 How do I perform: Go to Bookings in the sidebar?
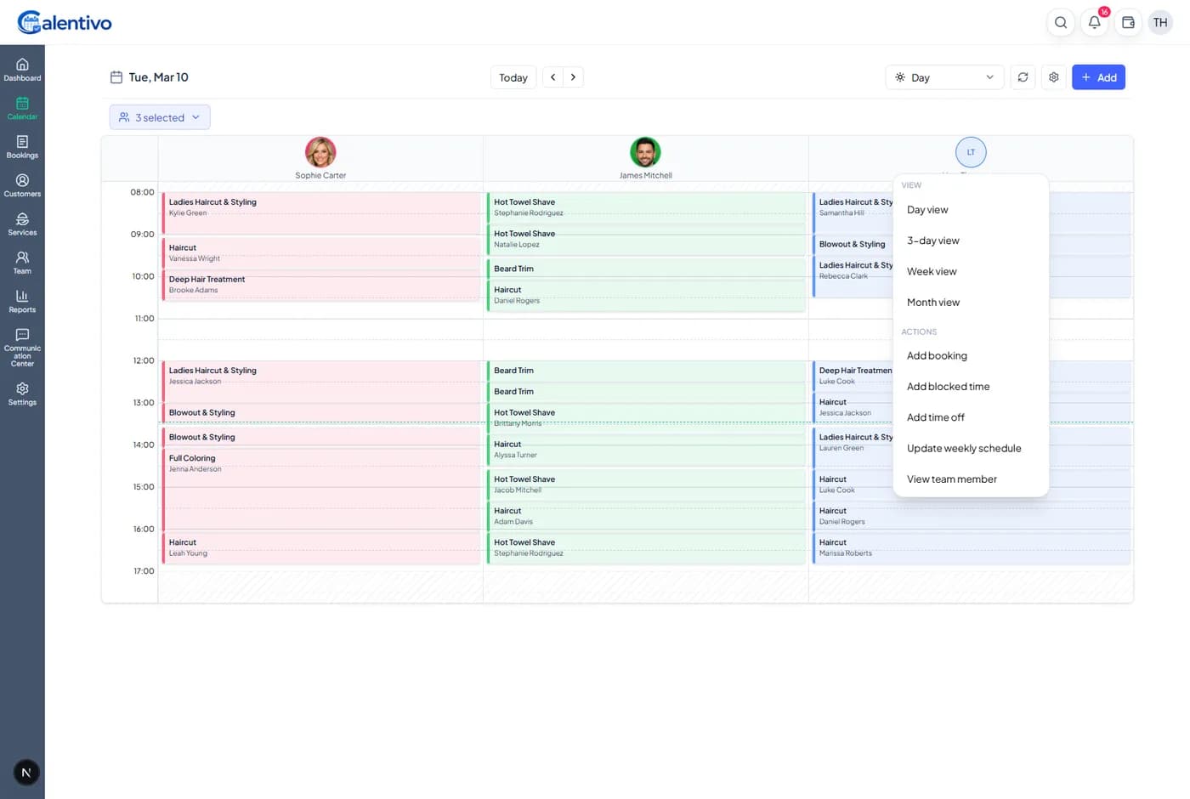pos(22,147)
